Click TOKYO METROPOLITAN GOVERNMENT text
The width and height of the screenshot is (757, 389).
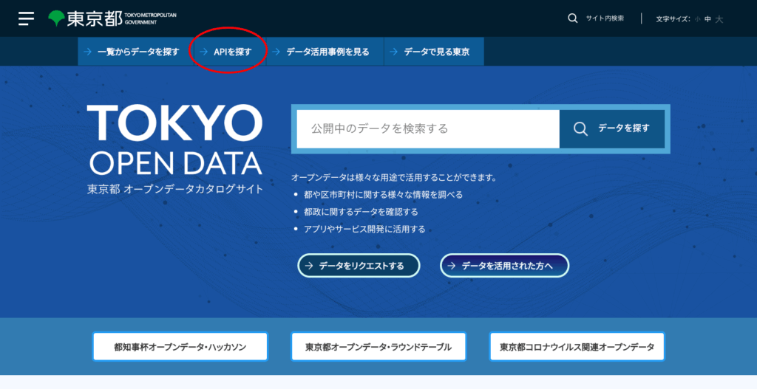(150, 18)
